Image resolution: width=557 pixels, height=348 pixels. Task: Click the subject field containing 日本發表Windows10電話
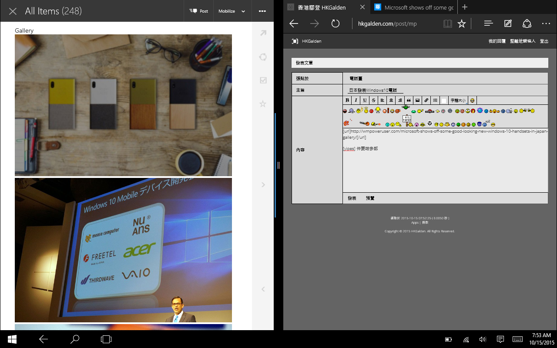point(375,90)
